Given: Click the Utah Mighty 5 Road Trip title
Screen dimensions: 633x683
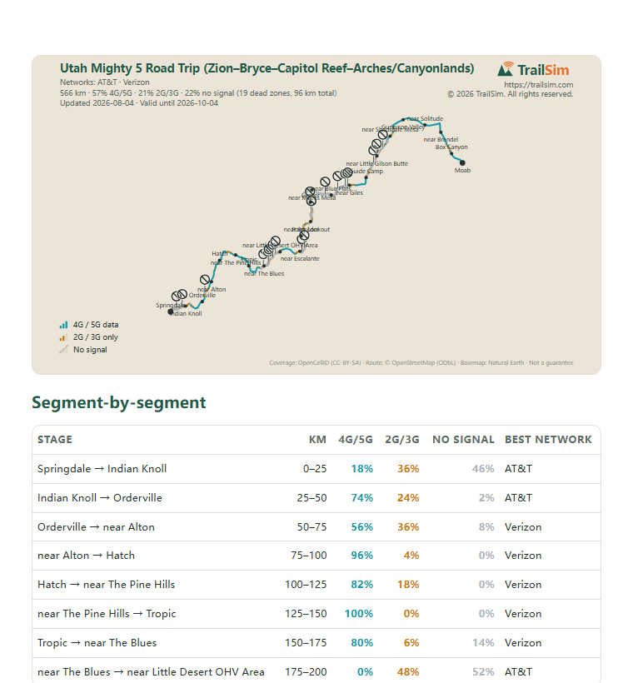Looking at the screenshot, I should click(267, 68).
